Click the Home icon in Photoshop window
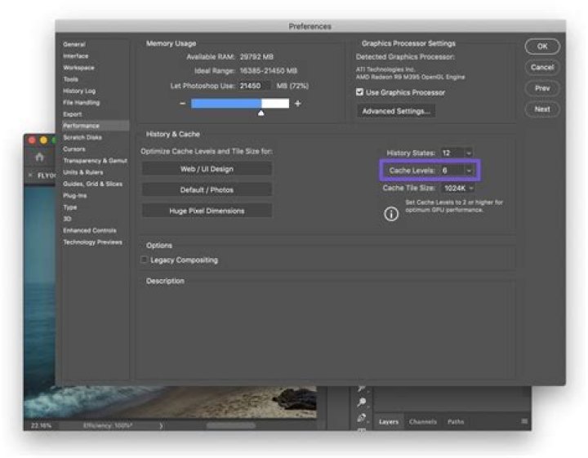Viewport: 588px width, 458px height. coord(39,157)
